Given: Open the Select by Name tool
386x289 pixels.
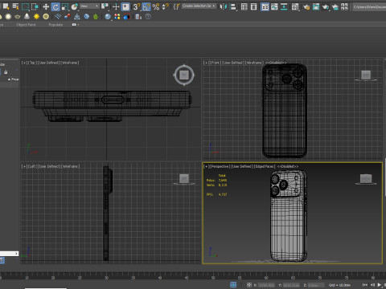Looking at the screenshot, I should (15, 6).
